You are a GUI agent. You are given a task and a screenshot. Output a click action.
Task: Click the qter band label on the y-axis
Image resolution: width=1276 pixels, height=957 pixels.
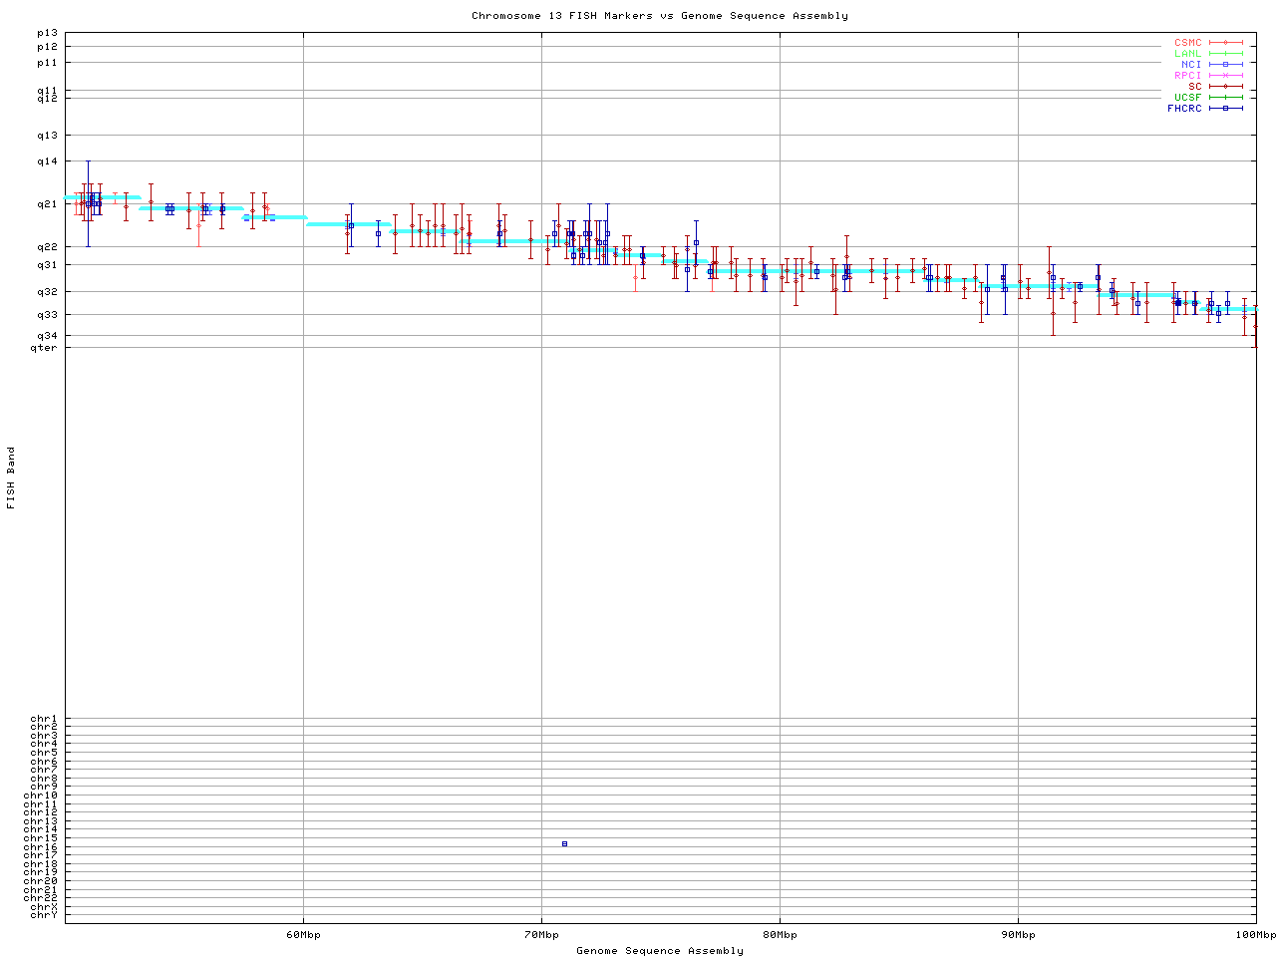pos(44,348)
